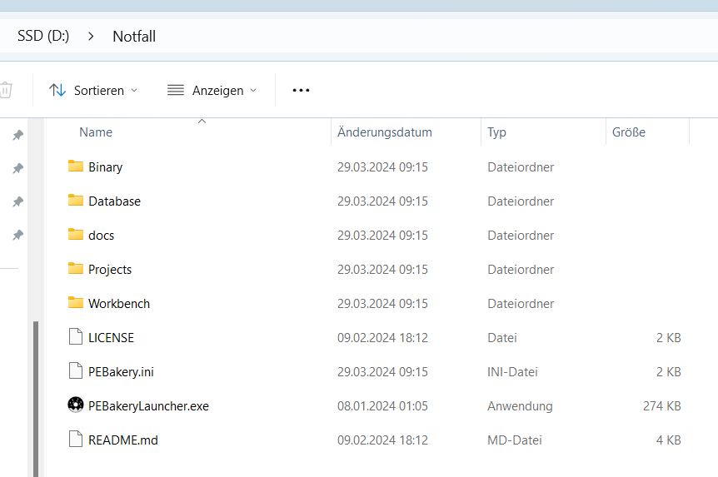Click the INI-Datei type cell
The height and width of the screenshot is (477, 718).
tap(512, 372)
